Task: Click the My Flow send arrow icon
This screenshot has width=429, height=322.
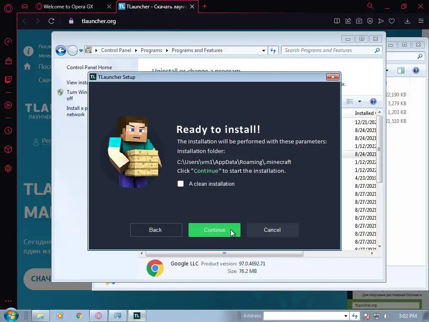Action: (x=381, y=21)
